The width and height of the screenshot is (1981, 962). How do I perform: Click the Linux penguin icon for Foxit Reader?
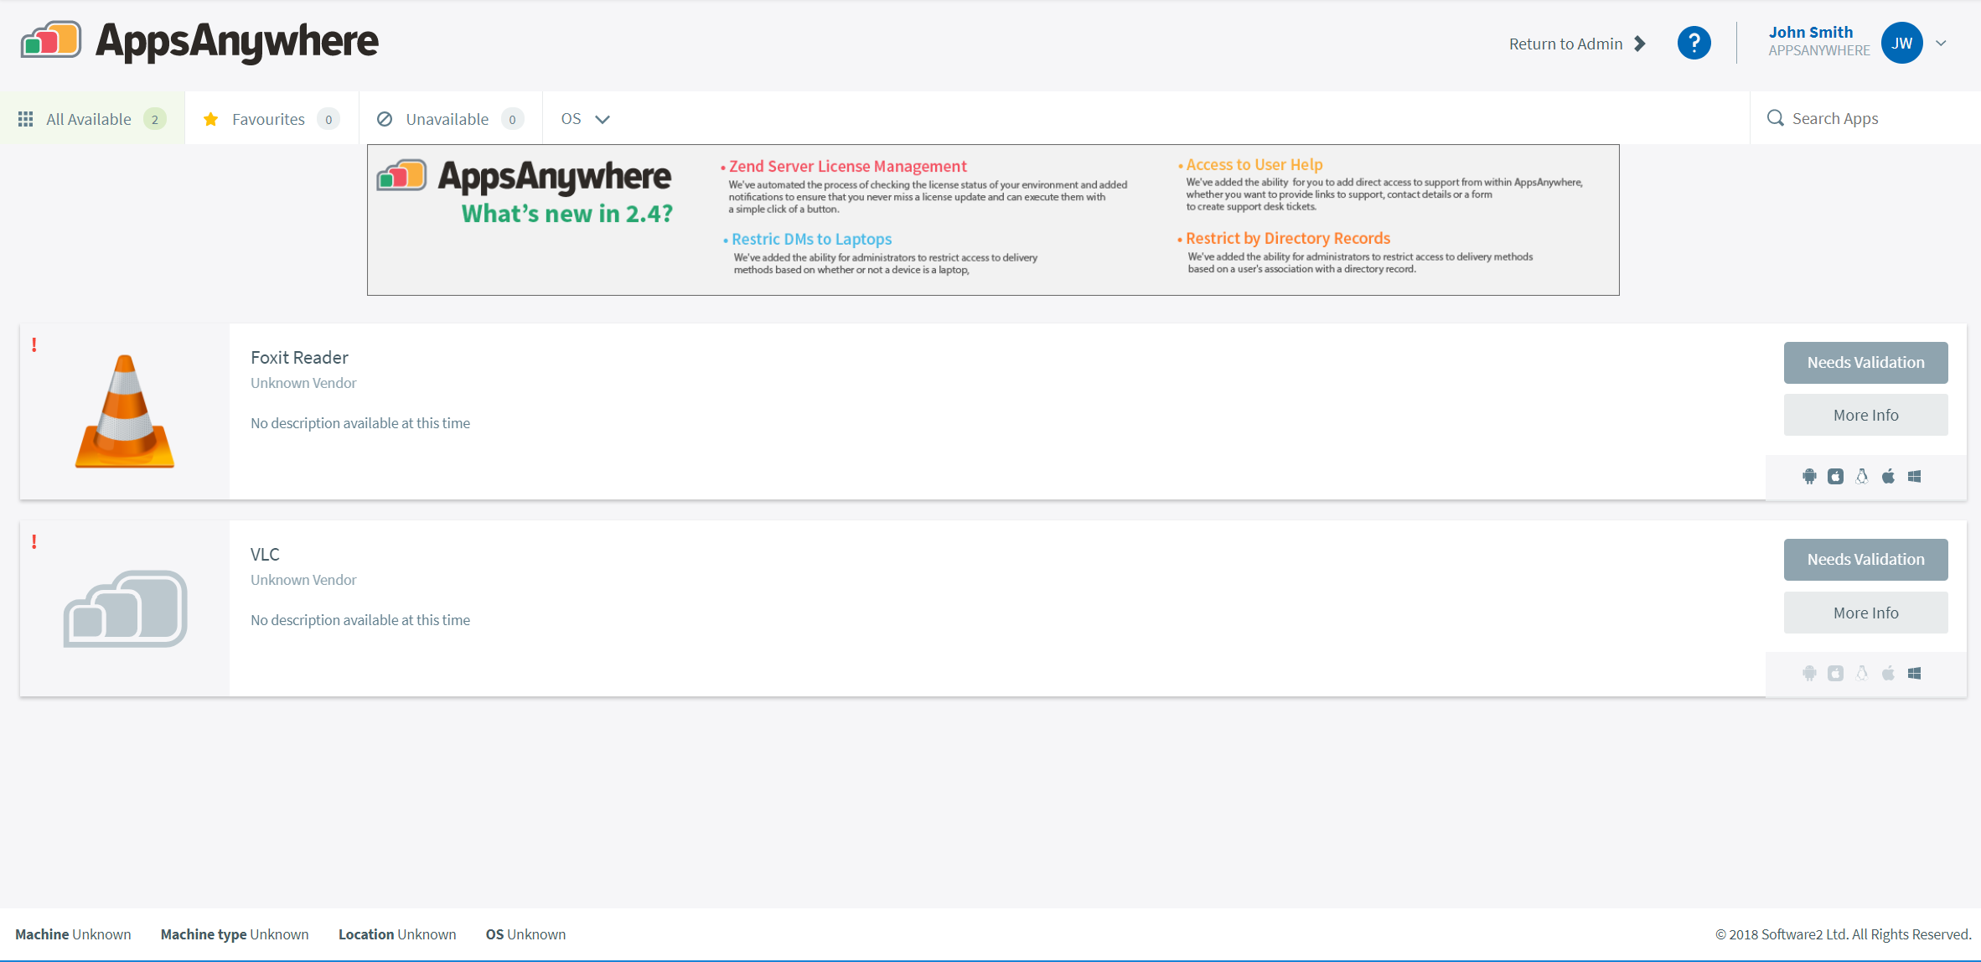1861,476
